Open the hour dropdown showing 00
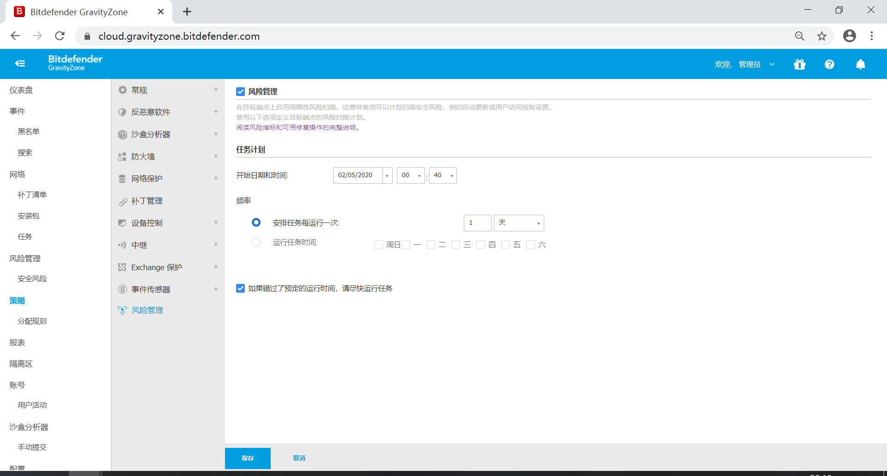The height and width of the screenshot is (476, 887). (411, 175)
